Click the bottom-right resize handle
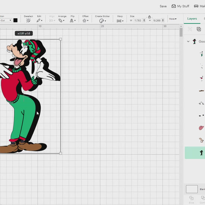Viewport: 205px width, 205px height. 60,153
